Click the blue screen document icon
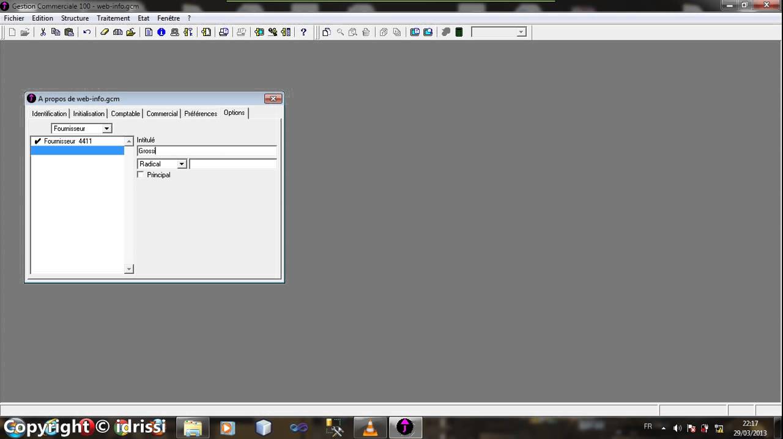 coord(224,32)
